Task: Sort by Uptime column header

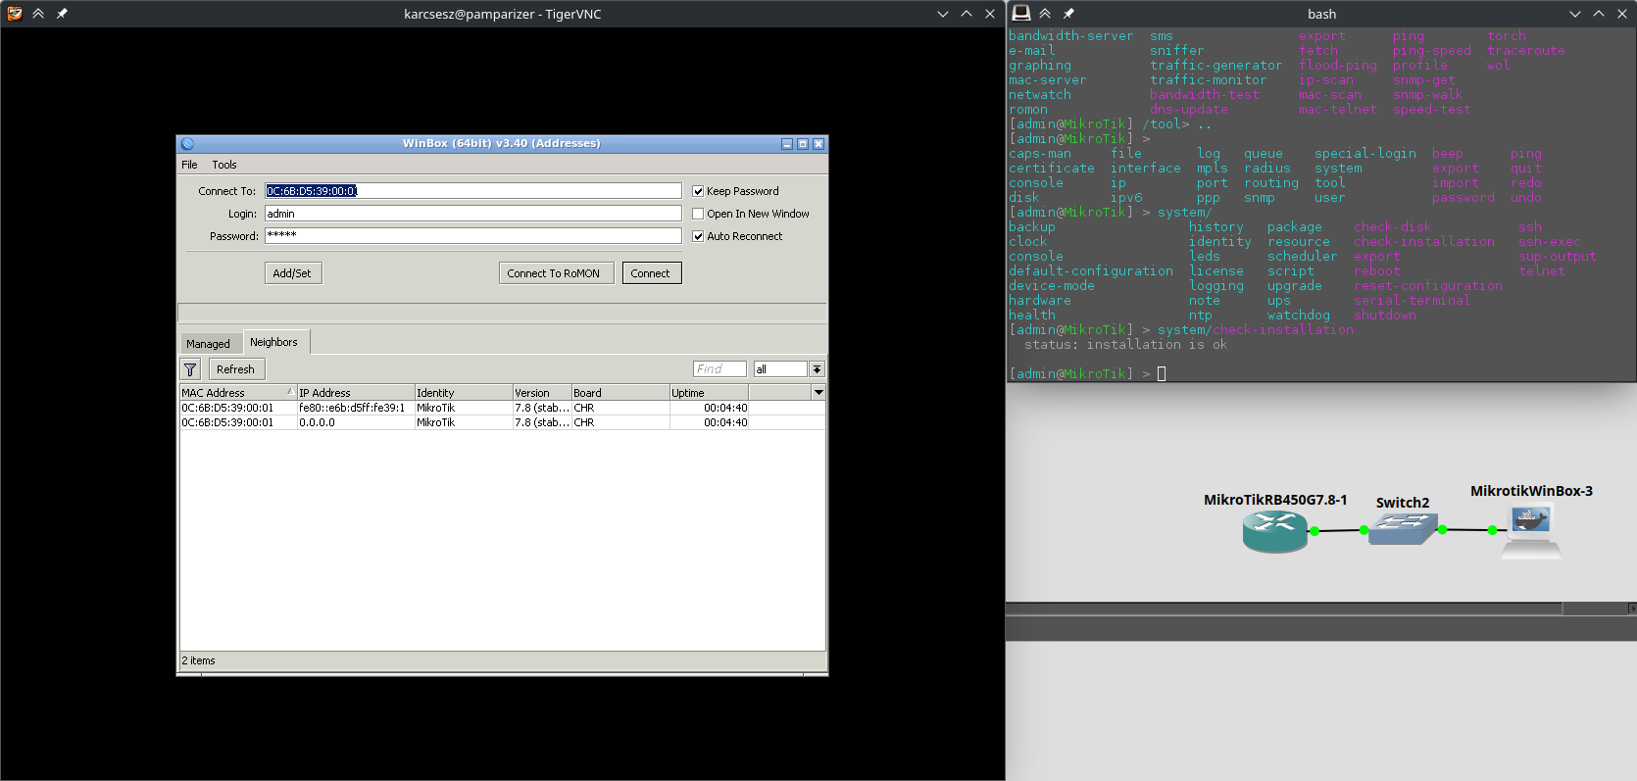Action: click(708, 392)
